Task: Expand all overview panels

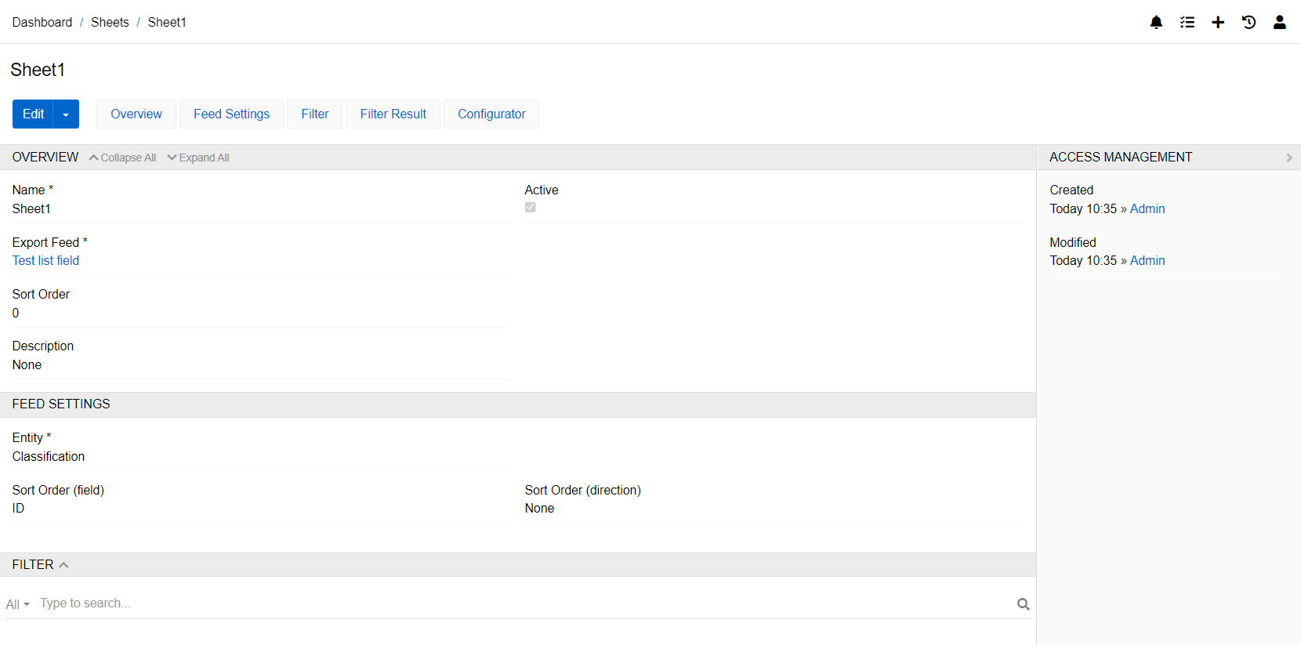Action: (198, 158)
